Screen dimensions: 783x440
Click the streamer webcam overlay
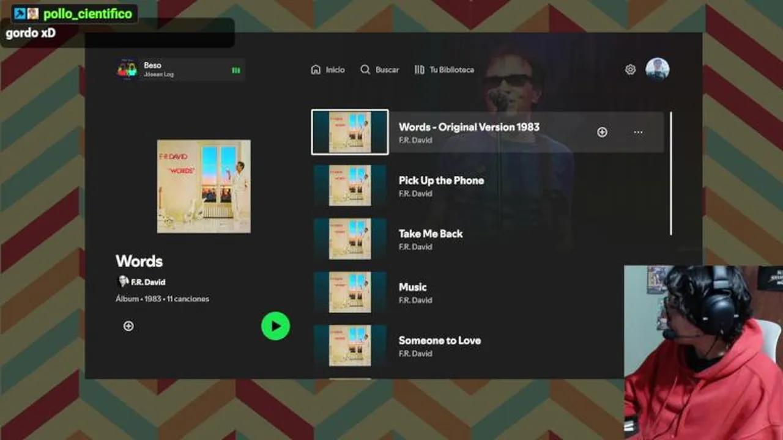click(703, 353)
